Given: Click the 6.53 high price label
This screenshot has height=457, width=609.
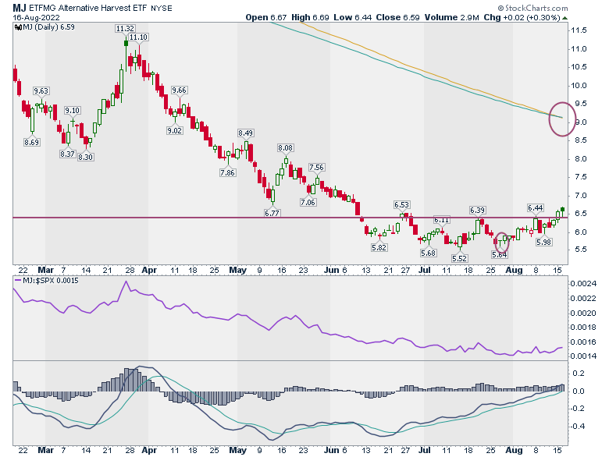Looking at the screenshot, I should [401, 204].
